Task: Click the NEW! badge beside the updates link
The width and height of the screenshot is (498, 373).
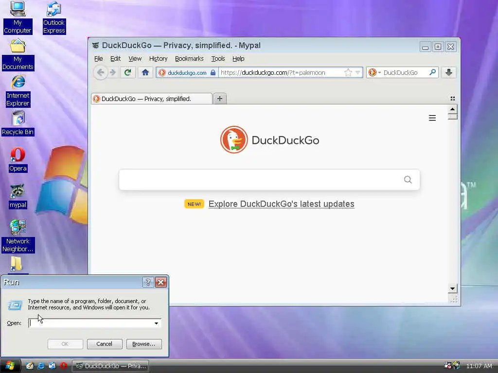Action: 194,204
